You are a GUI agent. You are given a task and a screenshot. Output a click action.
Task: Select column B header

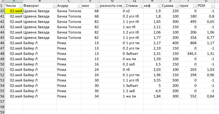[40, 1]
